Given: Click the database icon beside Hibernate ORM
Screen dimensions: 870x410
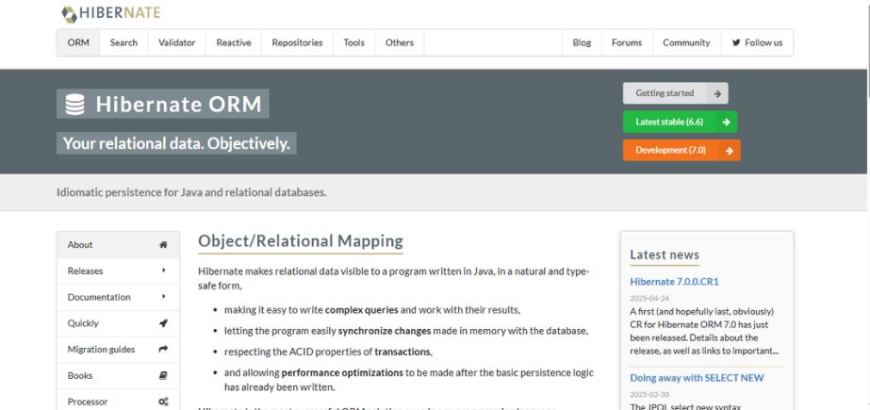Looking at the screenshot, I should tap(74, 105).
